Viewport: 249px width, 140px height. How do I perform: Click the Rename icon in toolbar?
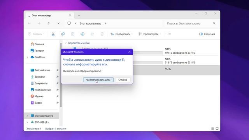pos(82,34)
